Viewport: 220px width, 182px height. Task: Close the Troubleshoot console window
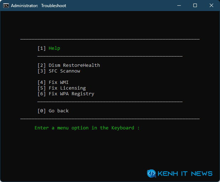pyautogui.click(x=211, y=6)
